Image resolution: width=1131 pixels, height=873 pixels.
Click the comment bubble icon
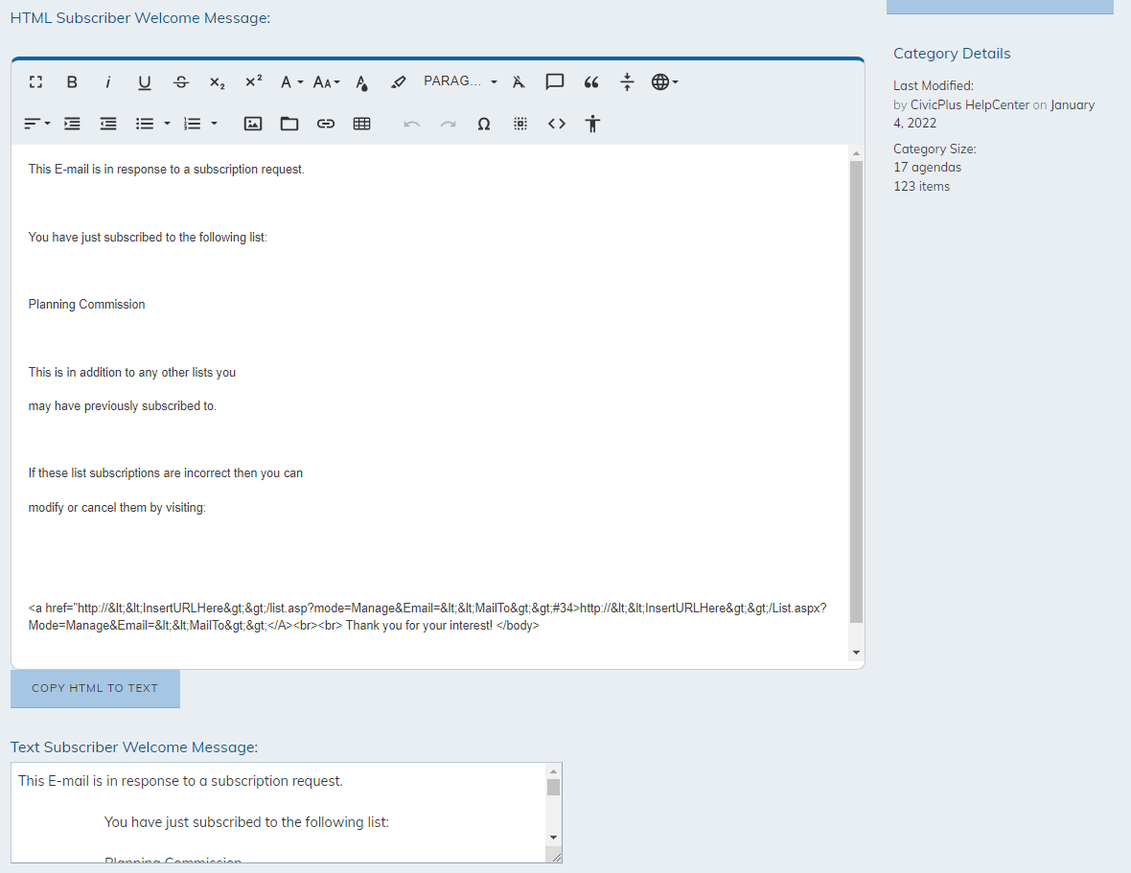pos(555,82)
